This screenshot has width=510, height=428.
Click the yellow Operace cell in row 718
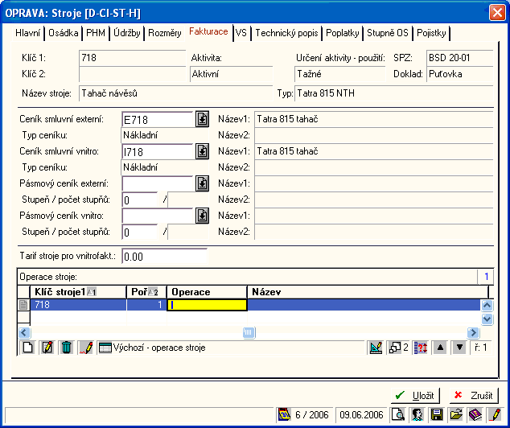point(207,305)
